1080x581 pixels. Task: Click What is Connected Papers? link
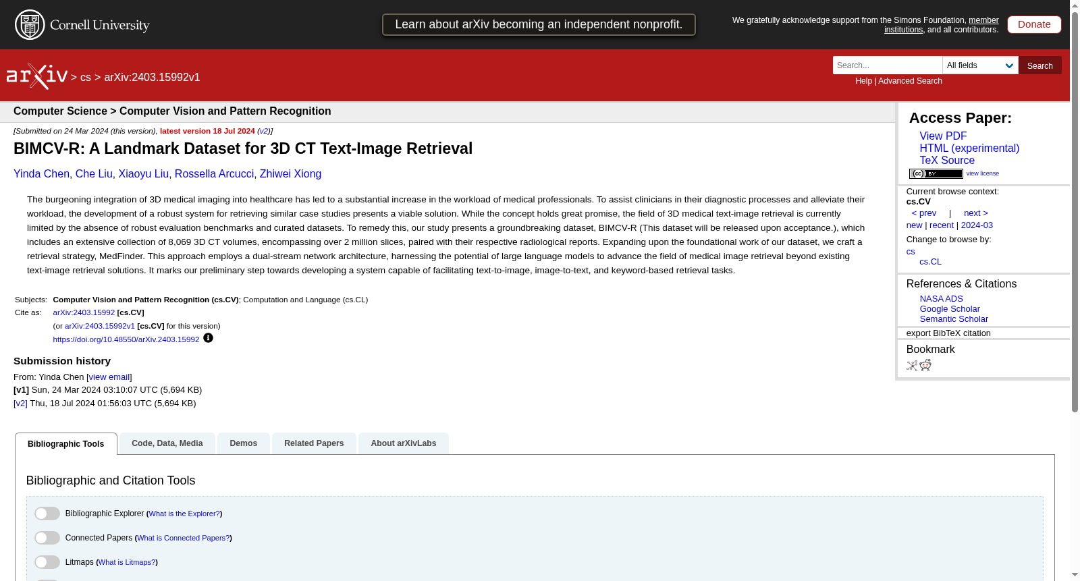(x=184, y=538)
